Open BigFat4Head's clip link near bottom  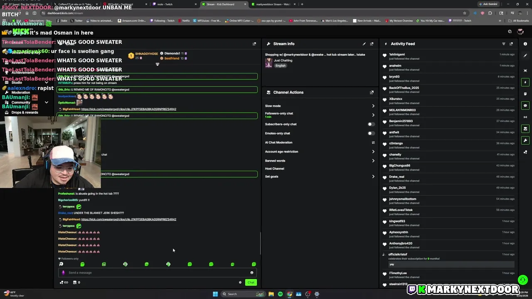click(x=129, y=219)
